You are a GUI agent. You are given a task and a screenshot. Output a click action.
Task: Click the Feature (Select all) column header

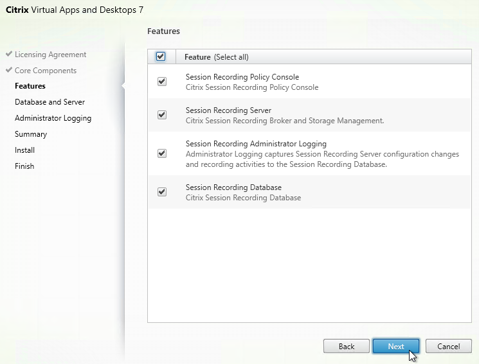(x=217, y=57)
